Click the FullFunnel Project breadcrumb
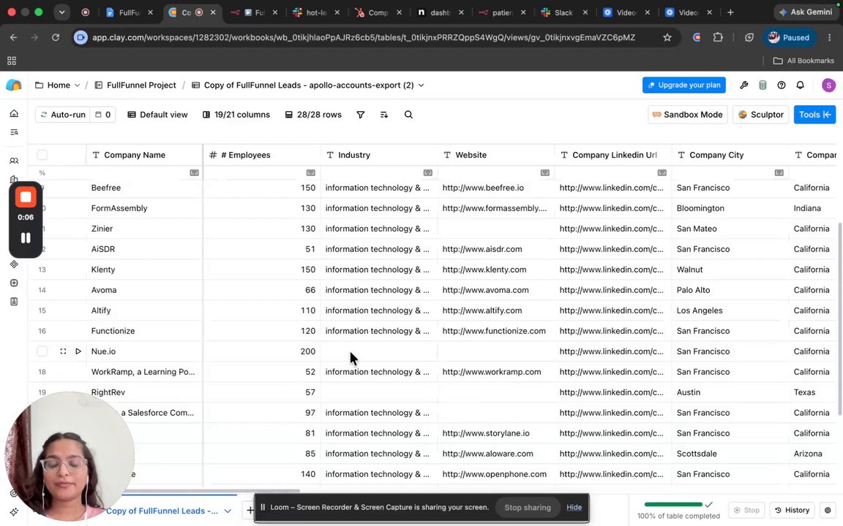This screenshot has width=843, height=526. (135, 85)
